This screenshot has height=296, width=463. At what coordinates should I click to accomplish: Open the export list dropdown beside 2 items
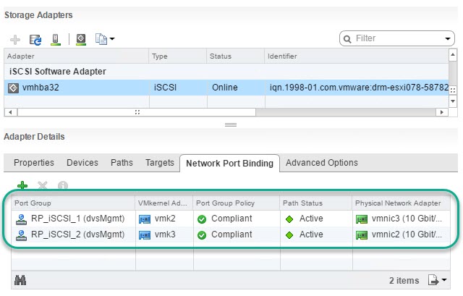coord(438,280)
